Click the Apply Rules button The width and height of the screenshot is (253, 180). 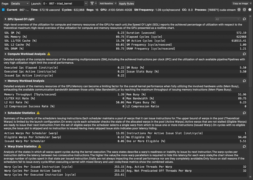(x=126, y=3)
